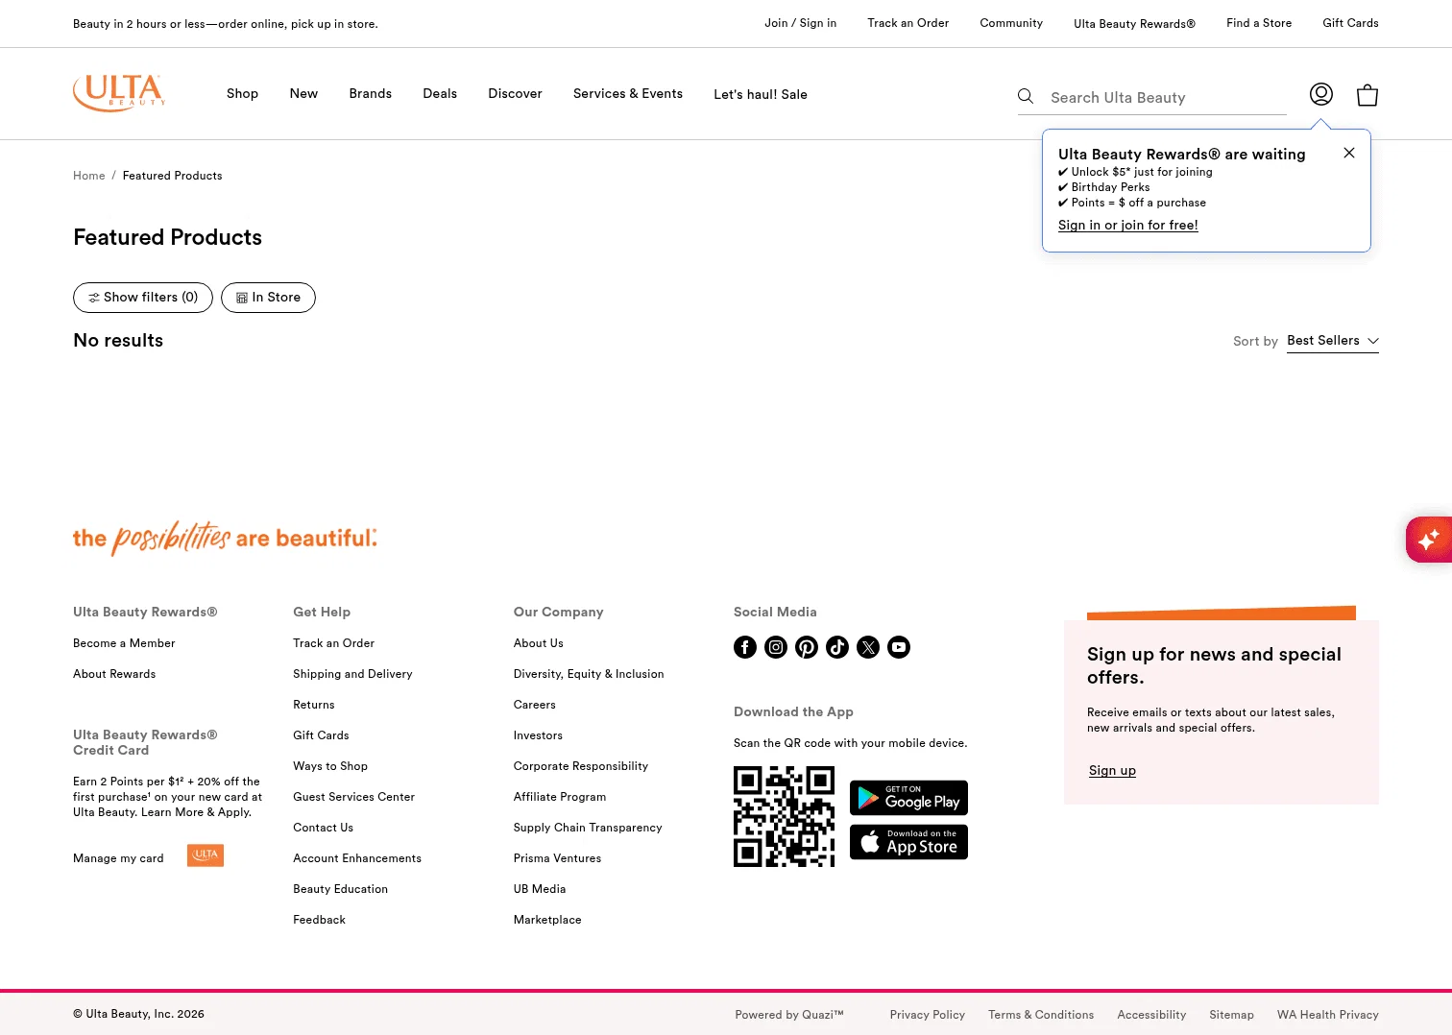
Task: Open Find a Store link
Action: [x=1259, y=23]
